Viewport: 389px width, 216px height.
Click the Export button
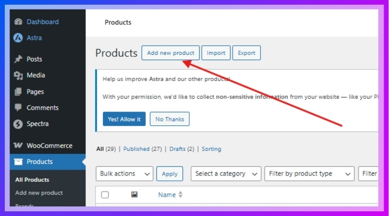[247, 53]
